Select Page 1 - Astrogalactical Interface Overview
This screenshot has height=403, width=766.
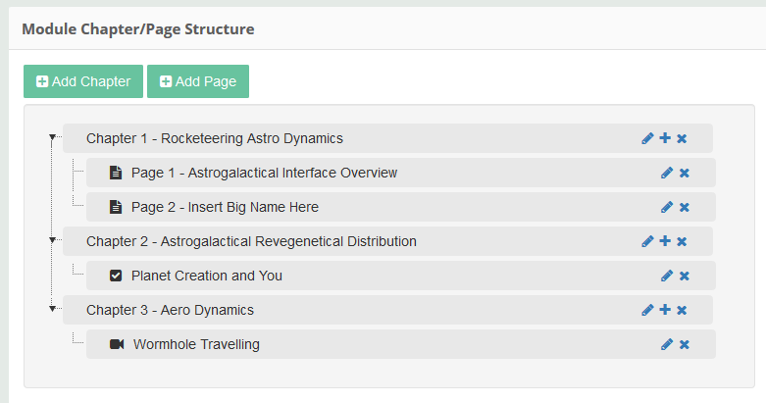click(x=400, y=173)
